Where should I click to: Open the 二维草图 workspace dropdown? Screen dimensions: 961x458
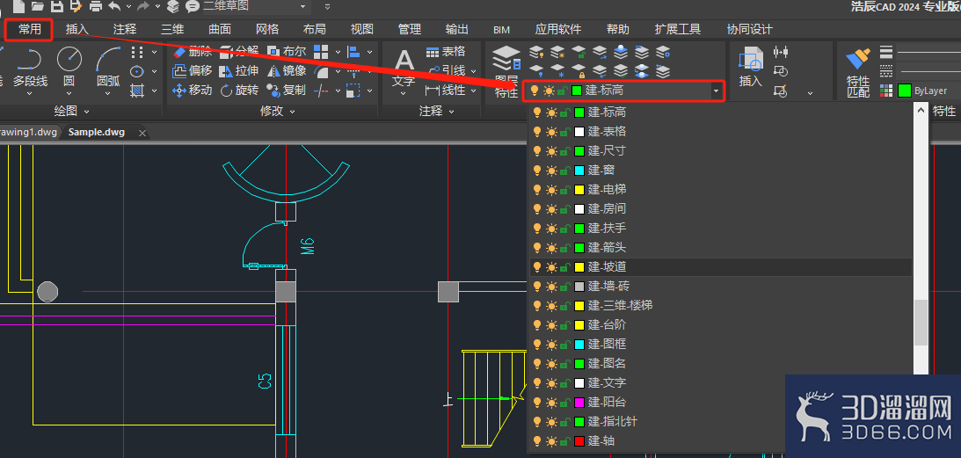[302, 6]
